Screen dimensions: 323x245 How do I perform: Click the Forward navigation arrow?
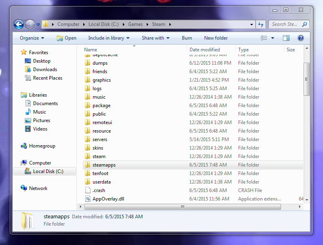coord(30,25)
